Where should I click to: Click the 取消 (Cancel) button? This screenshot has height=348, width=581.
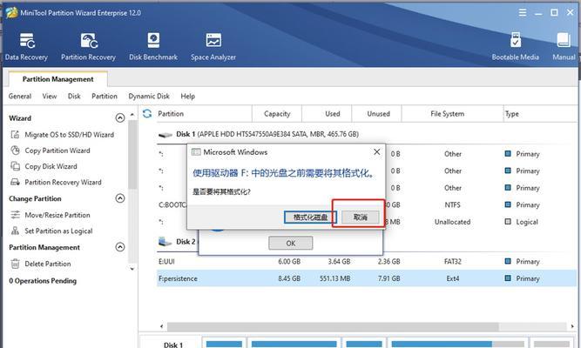[x=360, y=217]
